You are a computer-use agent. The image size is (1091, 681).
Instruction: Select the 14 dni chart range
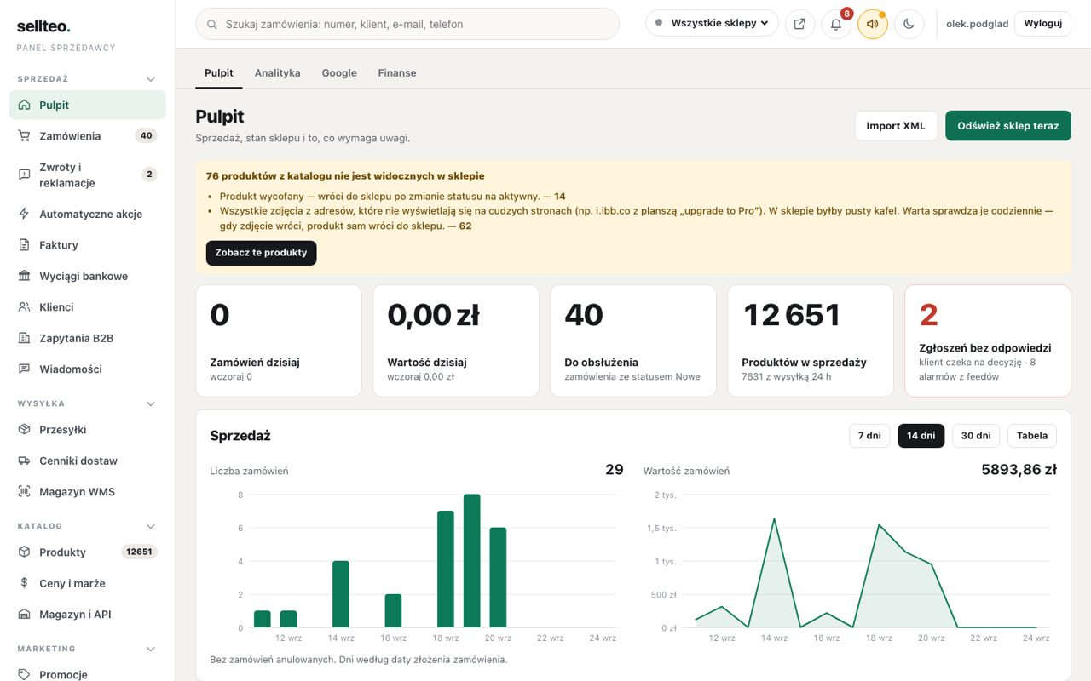921,436
